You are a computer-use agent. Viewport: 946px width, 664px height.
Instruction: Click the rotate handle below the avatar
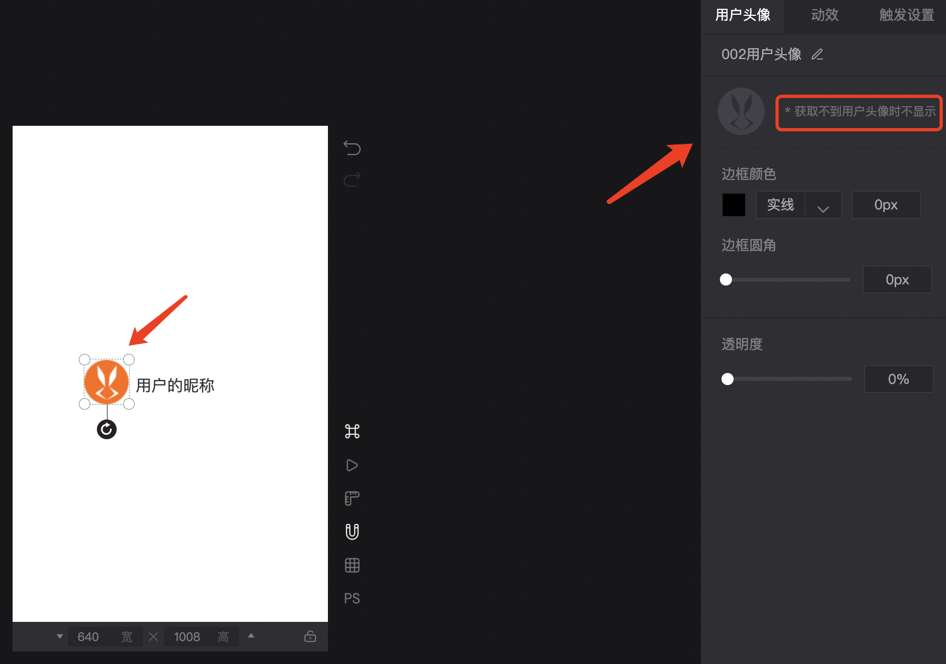tap(107, 429)
